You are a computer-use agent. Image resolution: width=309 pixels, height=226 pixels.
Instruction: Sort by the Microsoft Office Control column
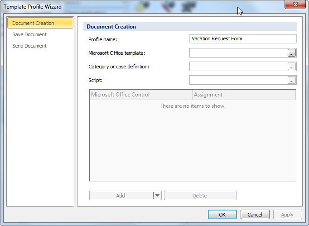coord(140,95)
